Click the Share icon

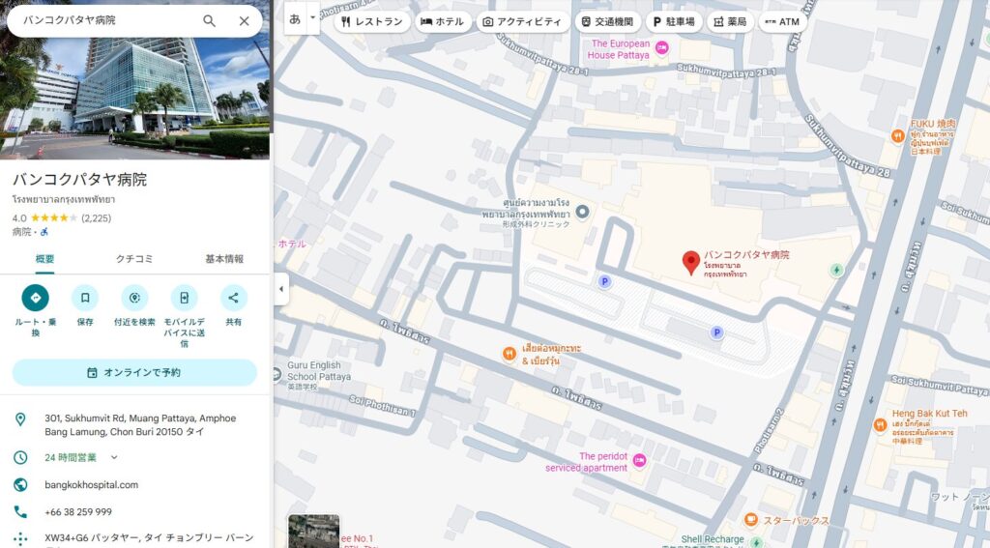pyautogui.click(x=234, y=298)
